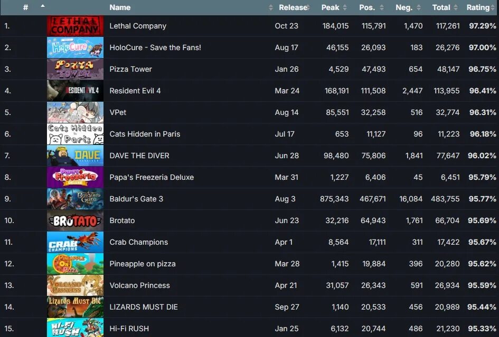Open the Brotato game thumbnail
This screenshot has width=499, height=337.
[75, 220]
